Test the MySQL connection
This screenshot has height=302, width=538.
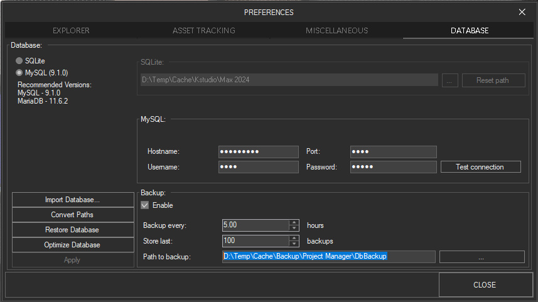480,167
